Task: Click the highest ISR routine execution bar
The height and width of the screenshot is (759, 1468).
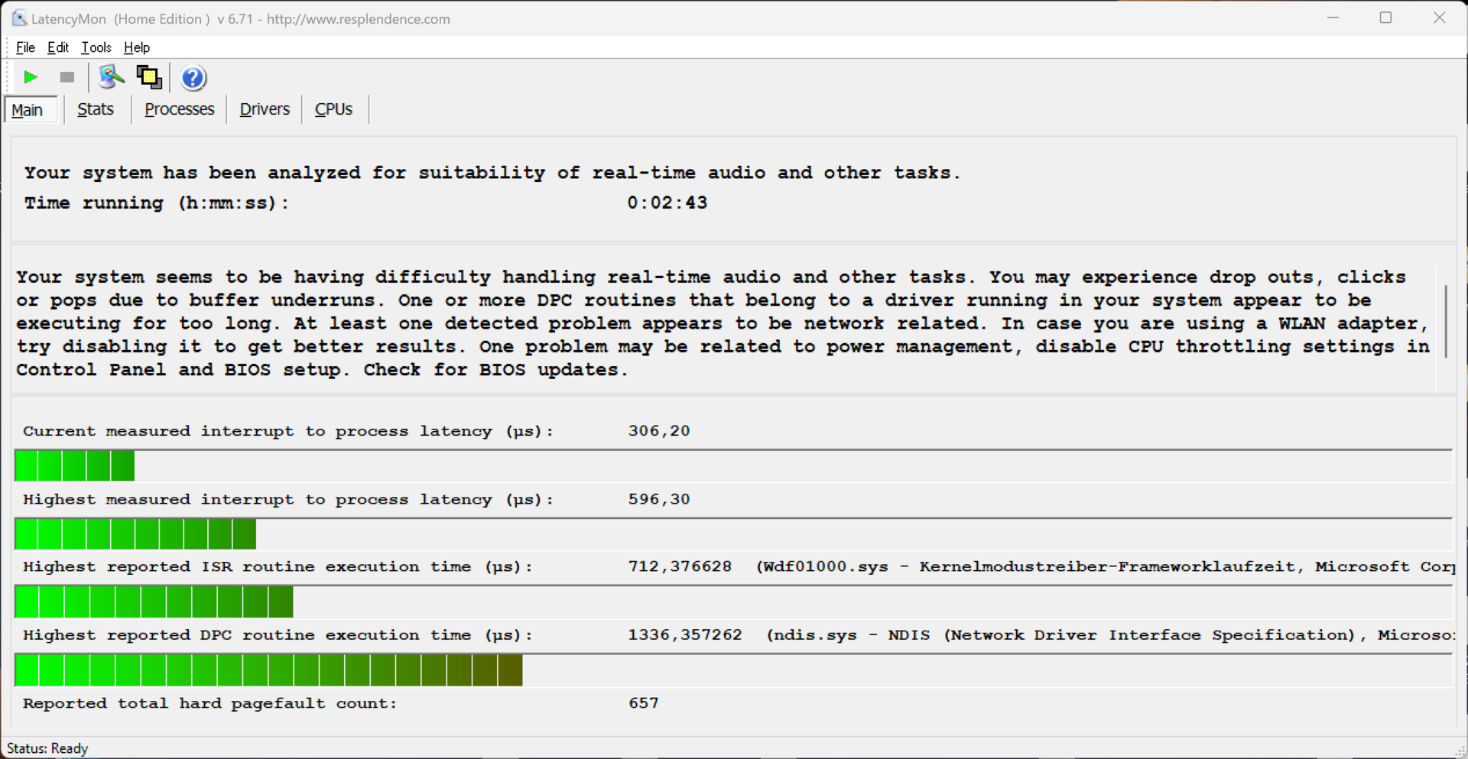Action: (x=154, y=602)
